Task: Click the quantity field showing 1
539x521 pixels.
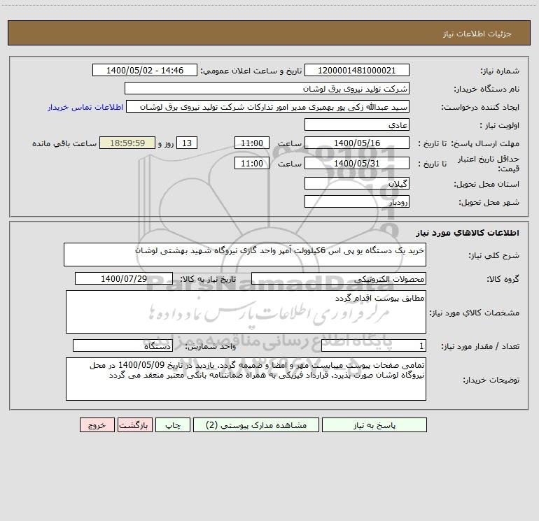Action: click(x=374, y=345)
